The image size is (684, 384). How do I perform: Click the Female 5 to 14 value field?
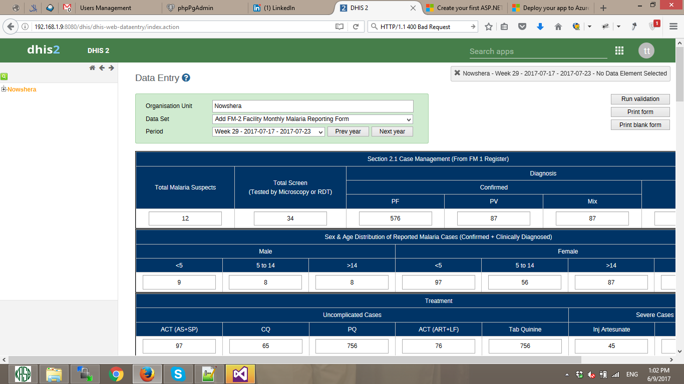coord(525,282)
